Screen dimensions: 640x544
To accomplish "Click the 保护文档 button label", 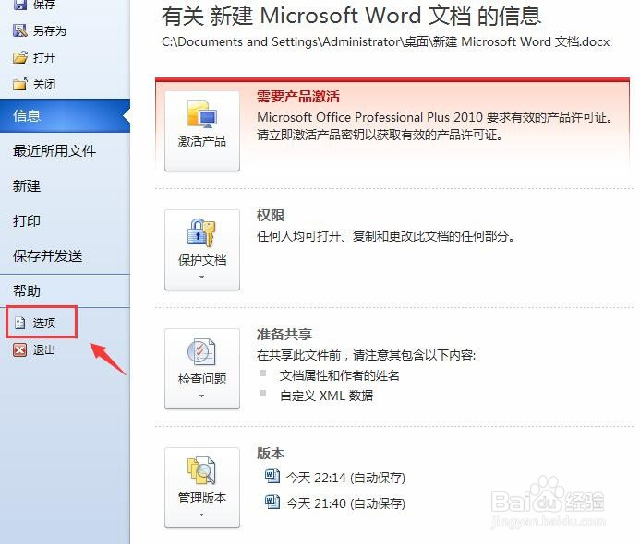I will coord(202,260).
